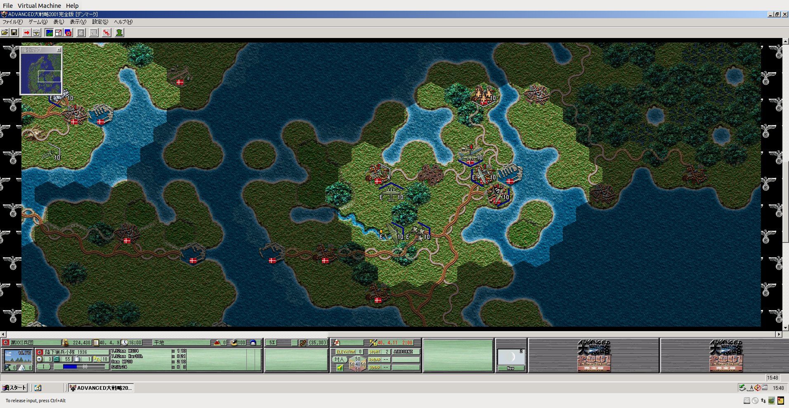Select the unit on the northern island city
The image size is (789, 408).
(x=484, y=95)
